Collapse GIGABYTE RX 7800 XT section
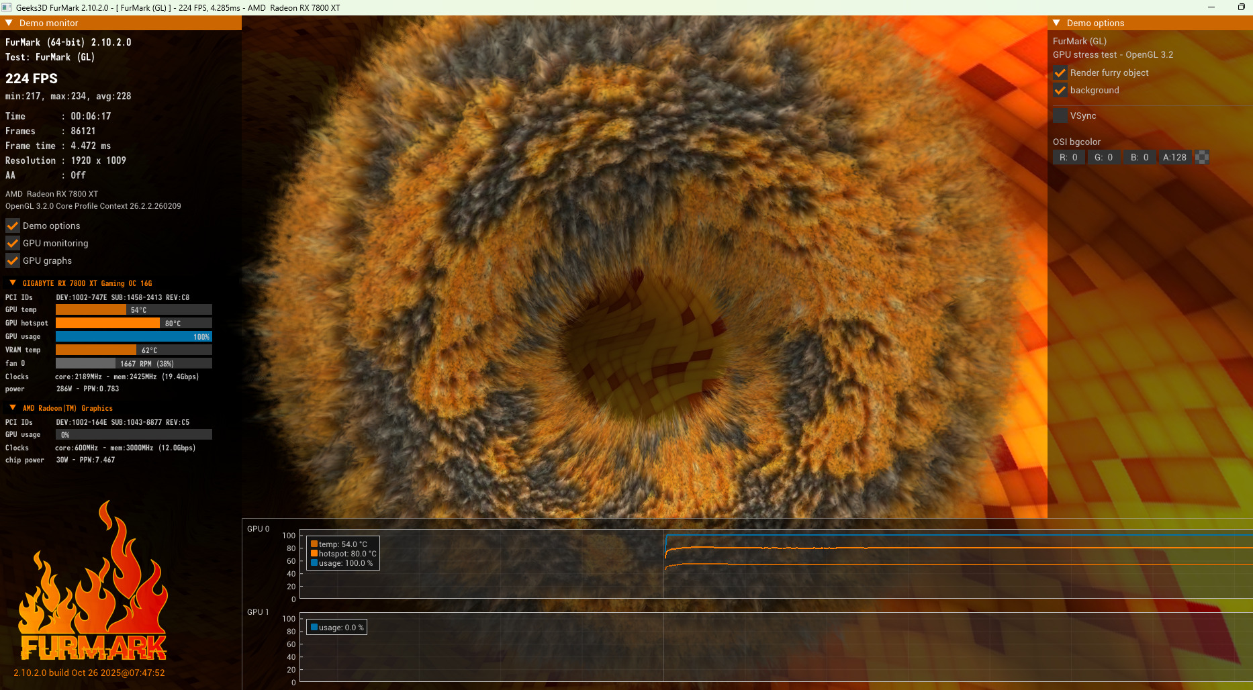 click(13, 283)
